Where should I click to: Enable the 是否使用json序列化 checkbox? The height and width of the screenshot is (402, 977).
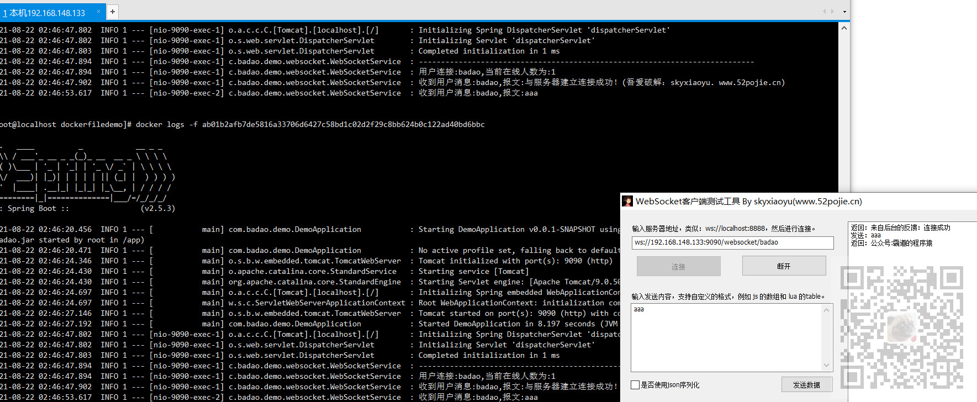pyautogui.click(x=635, y=385)
